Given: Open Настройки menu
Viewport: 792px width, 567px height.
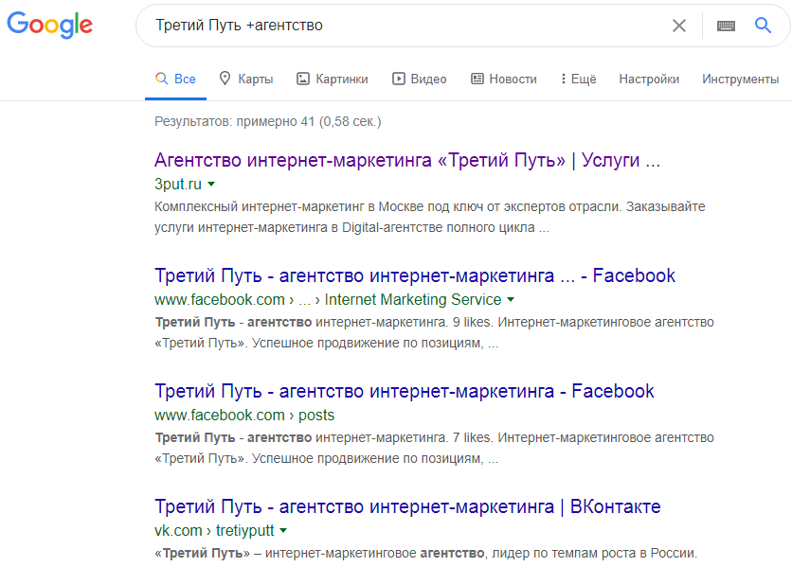Looking at the screenshot, I should click(x=649, y=79).
